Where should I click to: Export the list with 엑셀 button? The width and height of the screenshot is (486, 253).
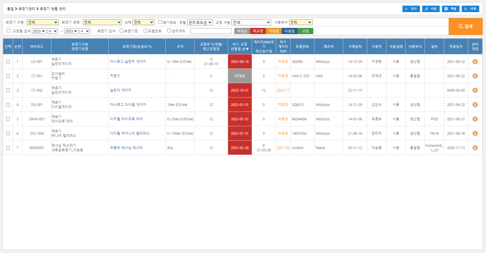pos(450,9)
